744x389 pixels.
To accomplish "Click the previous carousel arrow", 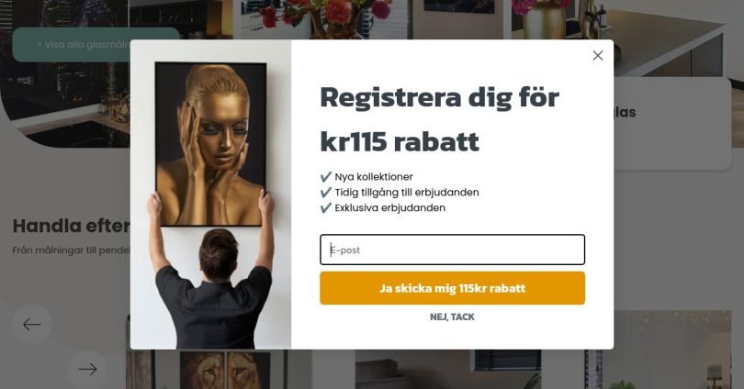I will [32, 324].
